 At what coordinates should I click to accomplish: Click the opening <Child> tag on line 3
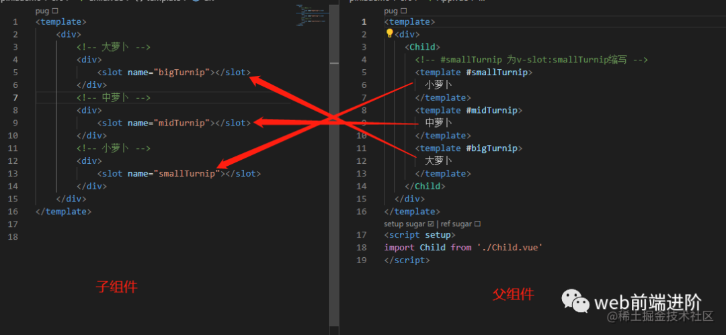[422, 47]
